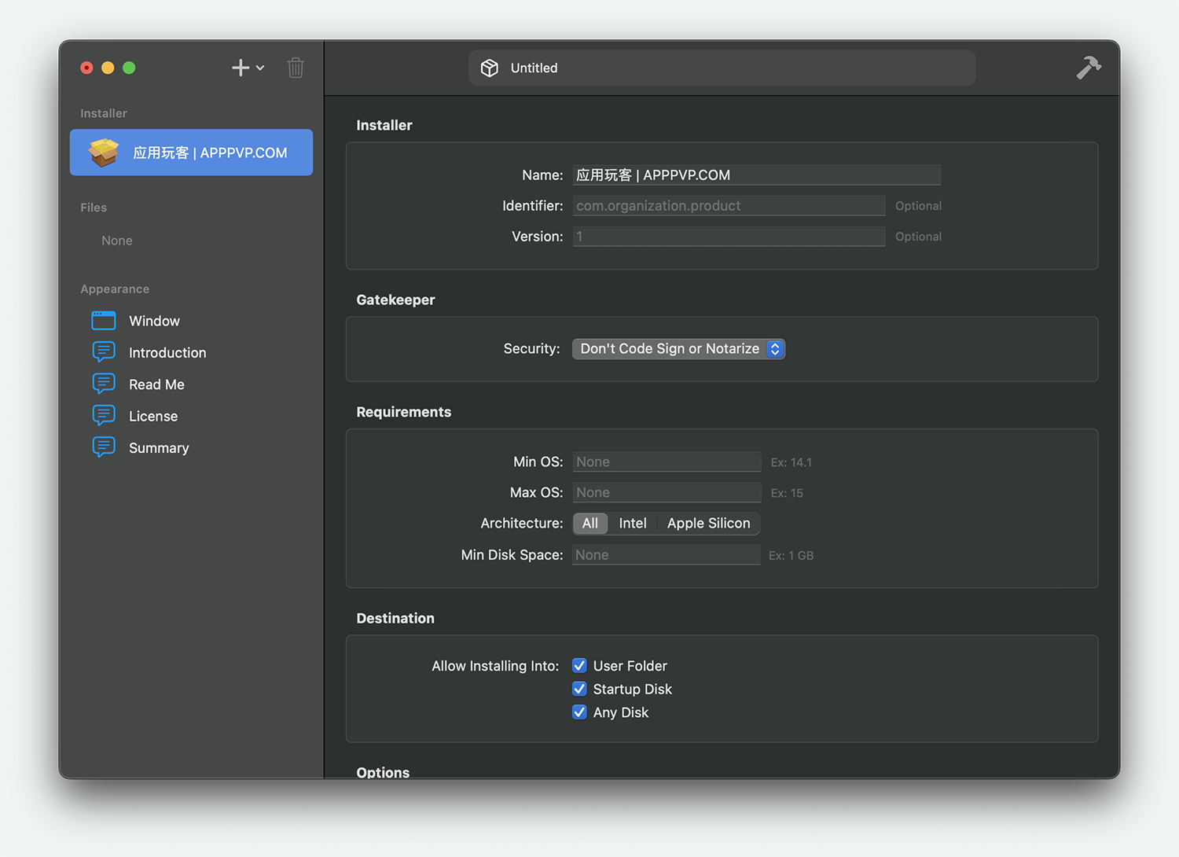Click the Untitled document title bar
Image resolution: width=1179 pixels, height=857 pixels.
pyautogui.click(x=722, y=68)
